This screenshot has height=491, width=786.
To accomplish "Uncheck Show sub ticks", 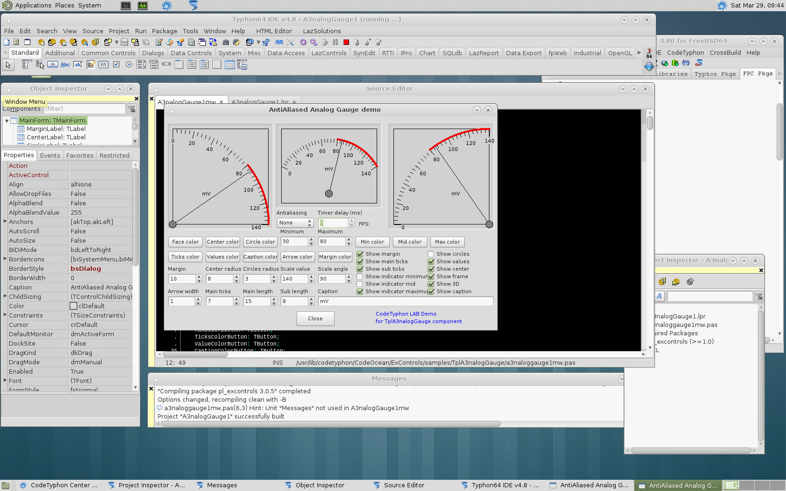I will 360,269.
